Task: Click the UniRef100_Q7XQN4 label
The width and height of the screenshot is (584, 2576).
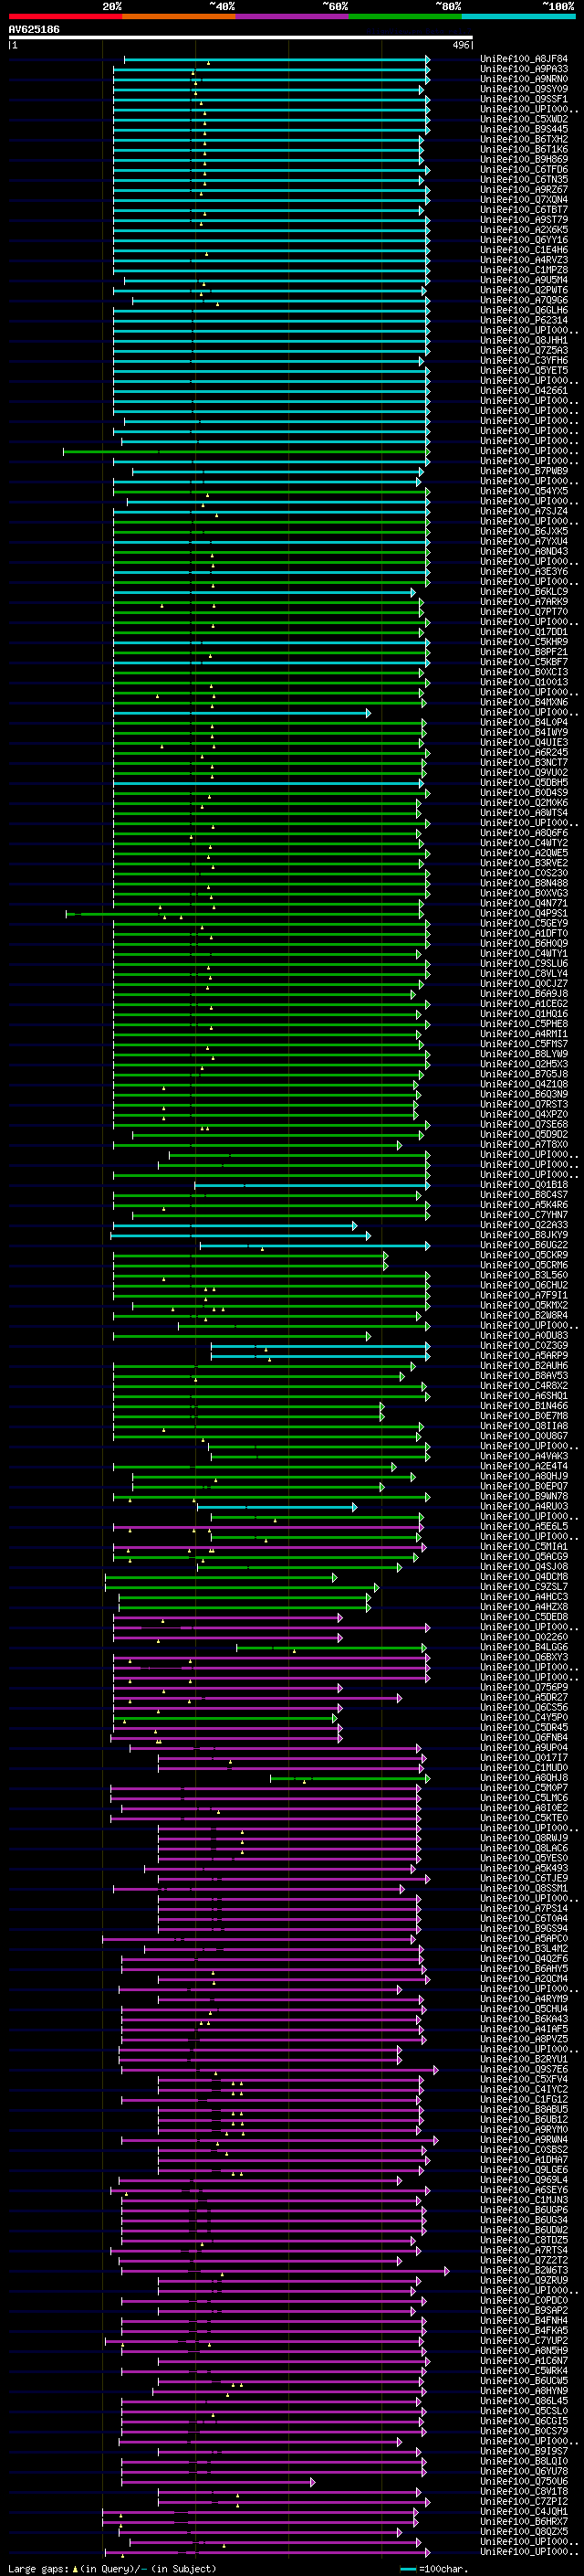Action: [524, 200]
